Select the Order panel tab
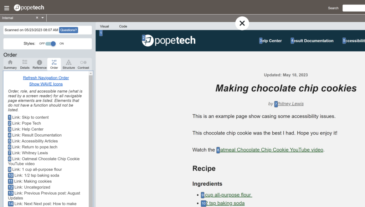This screenshot has width=365, height=207. [x=54, y=64]
